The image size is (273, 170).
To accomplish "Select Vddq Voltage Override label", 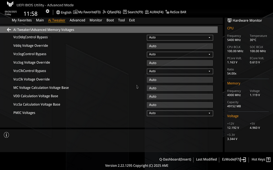I will pyautogui.click(x=31, y=45).
